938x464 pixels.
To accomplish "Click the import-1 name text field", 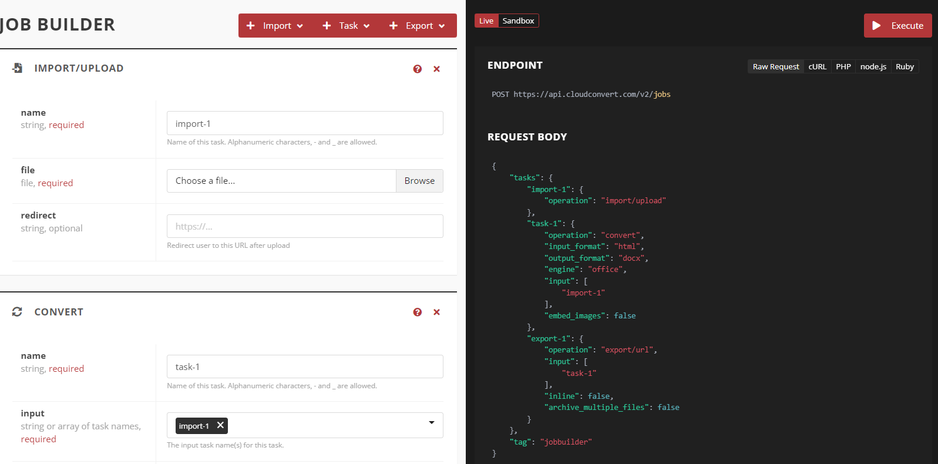I will (x=305, y=123).
